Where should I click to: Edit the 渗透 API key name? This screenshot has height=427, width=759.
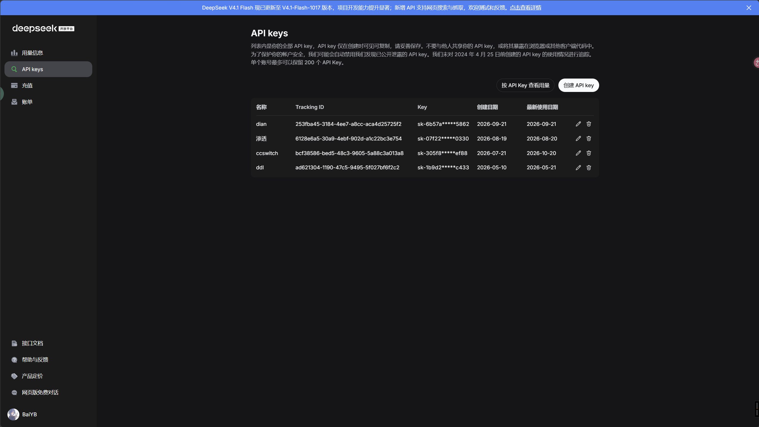tap(578, 138)
